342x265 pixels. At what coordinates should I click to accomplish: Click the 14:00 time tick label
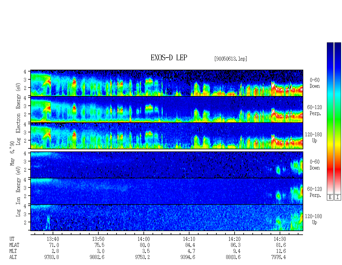pos(144,239)
